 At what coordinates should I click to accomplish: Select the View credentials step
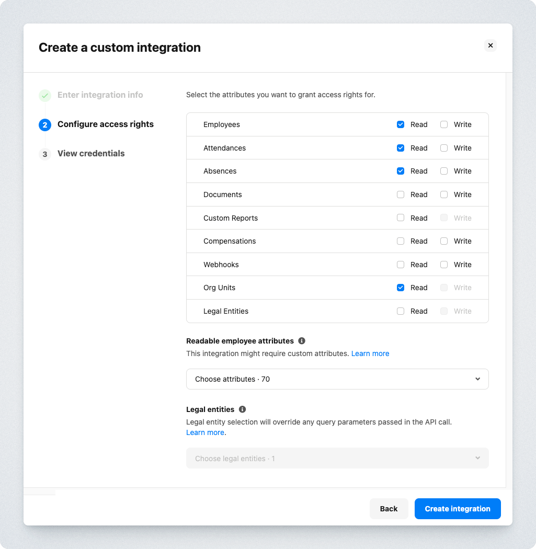point(91,154)
